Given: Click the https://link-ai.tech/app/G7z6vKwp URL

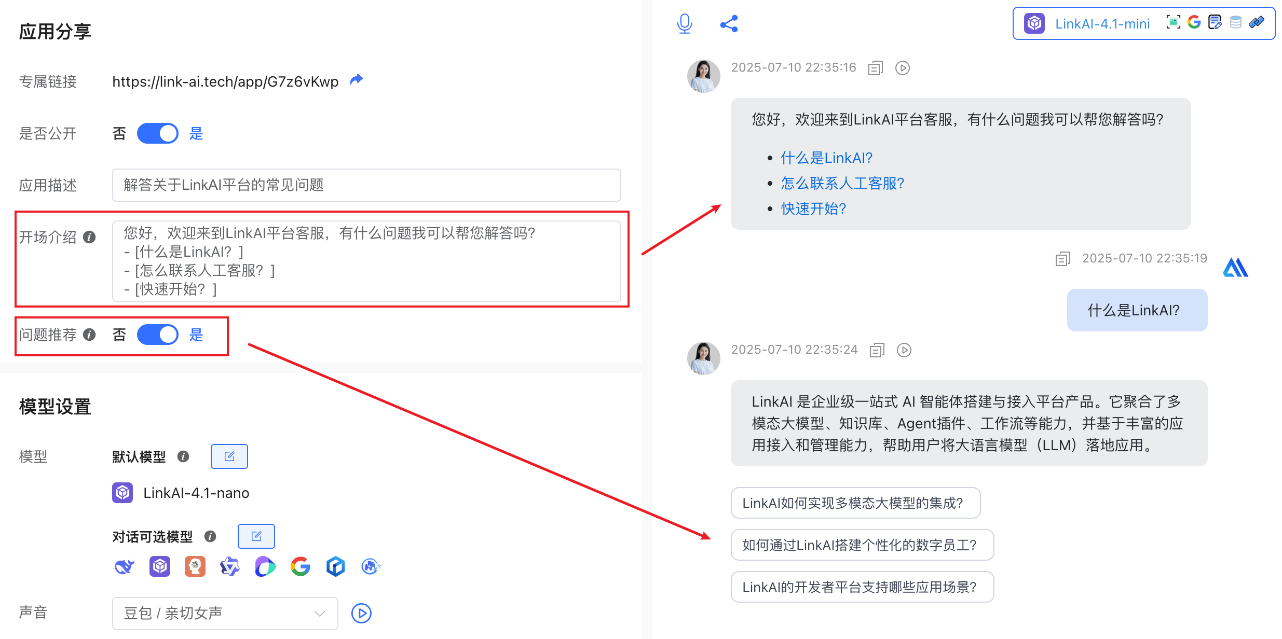Looking at the screenshot, I should click(225, 81).
